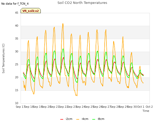
Task: Toggle the -2cm legend entry
Action: tap(66, 119)
